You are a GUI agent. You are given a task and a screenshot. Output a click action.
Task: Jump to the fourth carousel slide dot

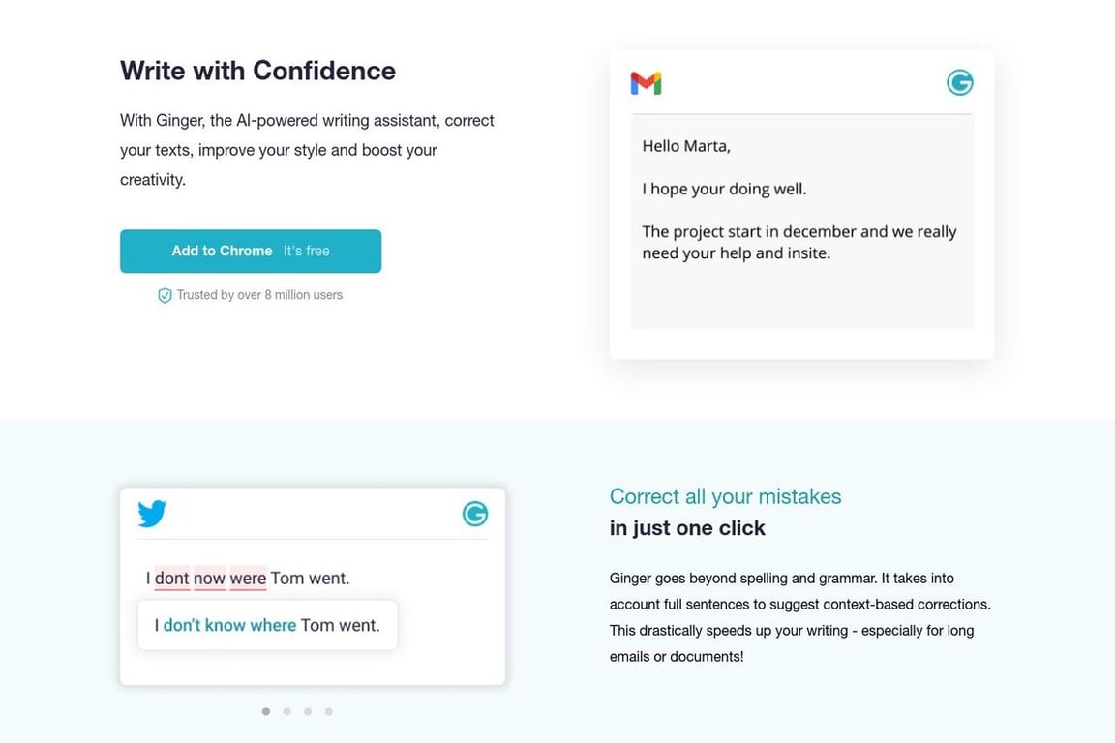pyautogui.click(x=329, y=711)
